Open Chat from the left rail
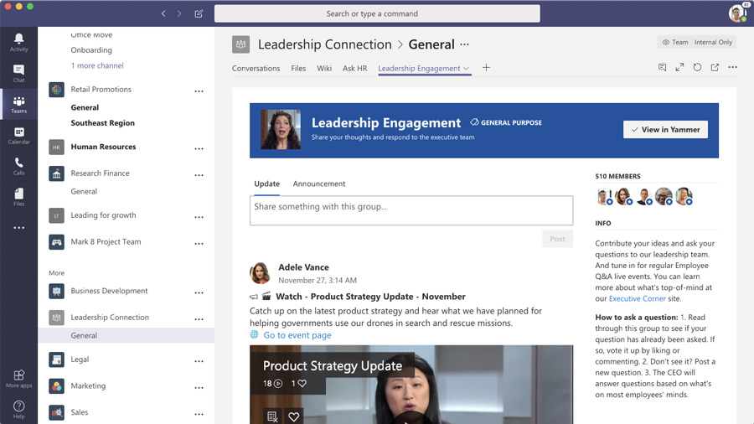The width and height of the screenshot is (754, 424). [18, 74]
